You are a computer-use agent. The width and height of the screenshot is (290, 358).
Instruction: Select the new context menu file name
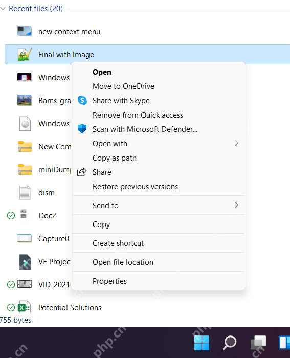pos(69,32)
